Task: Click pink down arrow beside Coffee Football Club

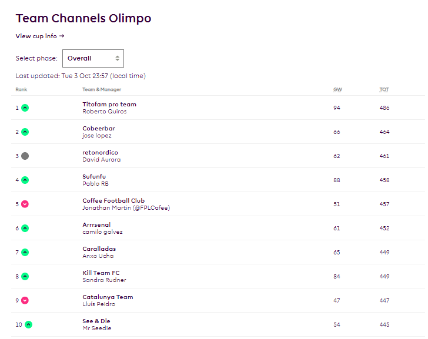Action: 25,204
